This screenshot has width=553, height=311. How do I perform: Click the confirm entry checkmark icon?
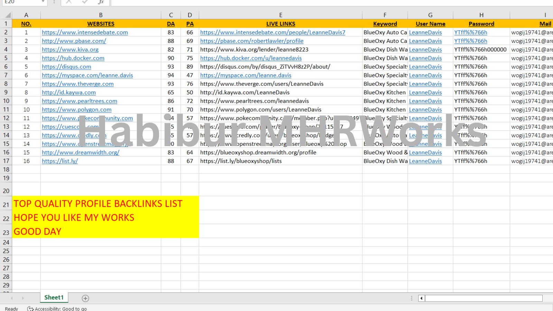[x=85, y=2]
